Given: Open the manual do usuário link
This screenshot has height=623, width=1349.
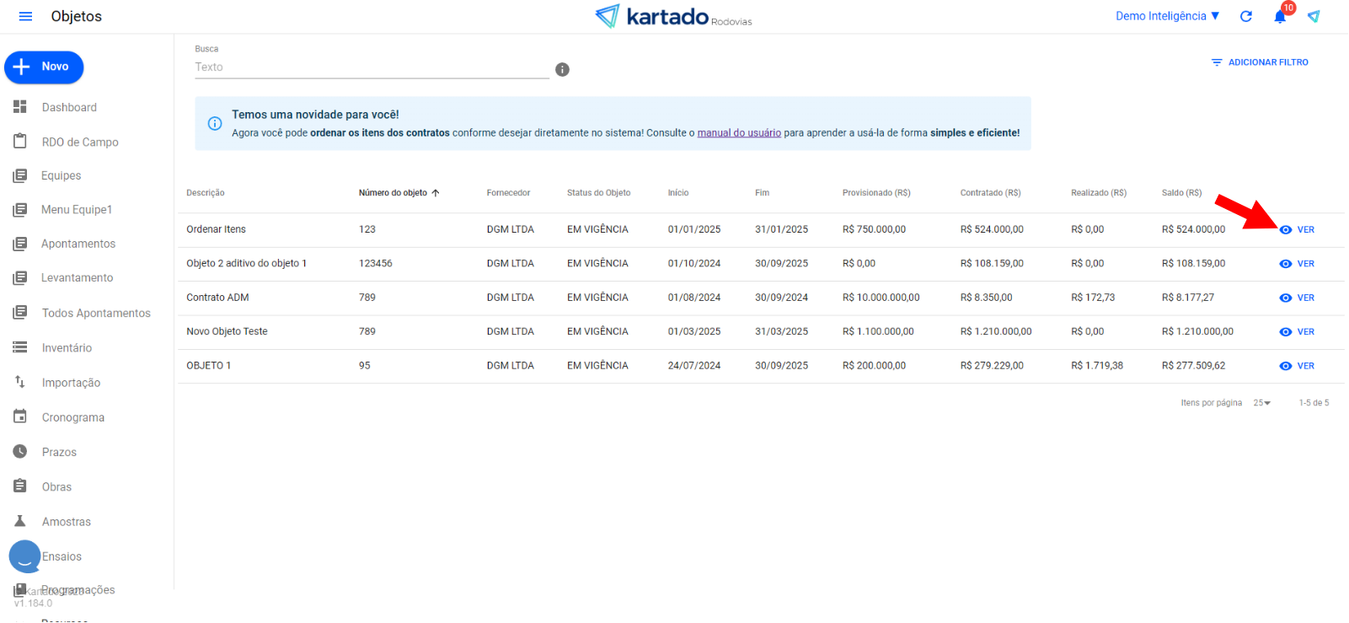Looking at the screenshot, I should (x=739, y=133).
